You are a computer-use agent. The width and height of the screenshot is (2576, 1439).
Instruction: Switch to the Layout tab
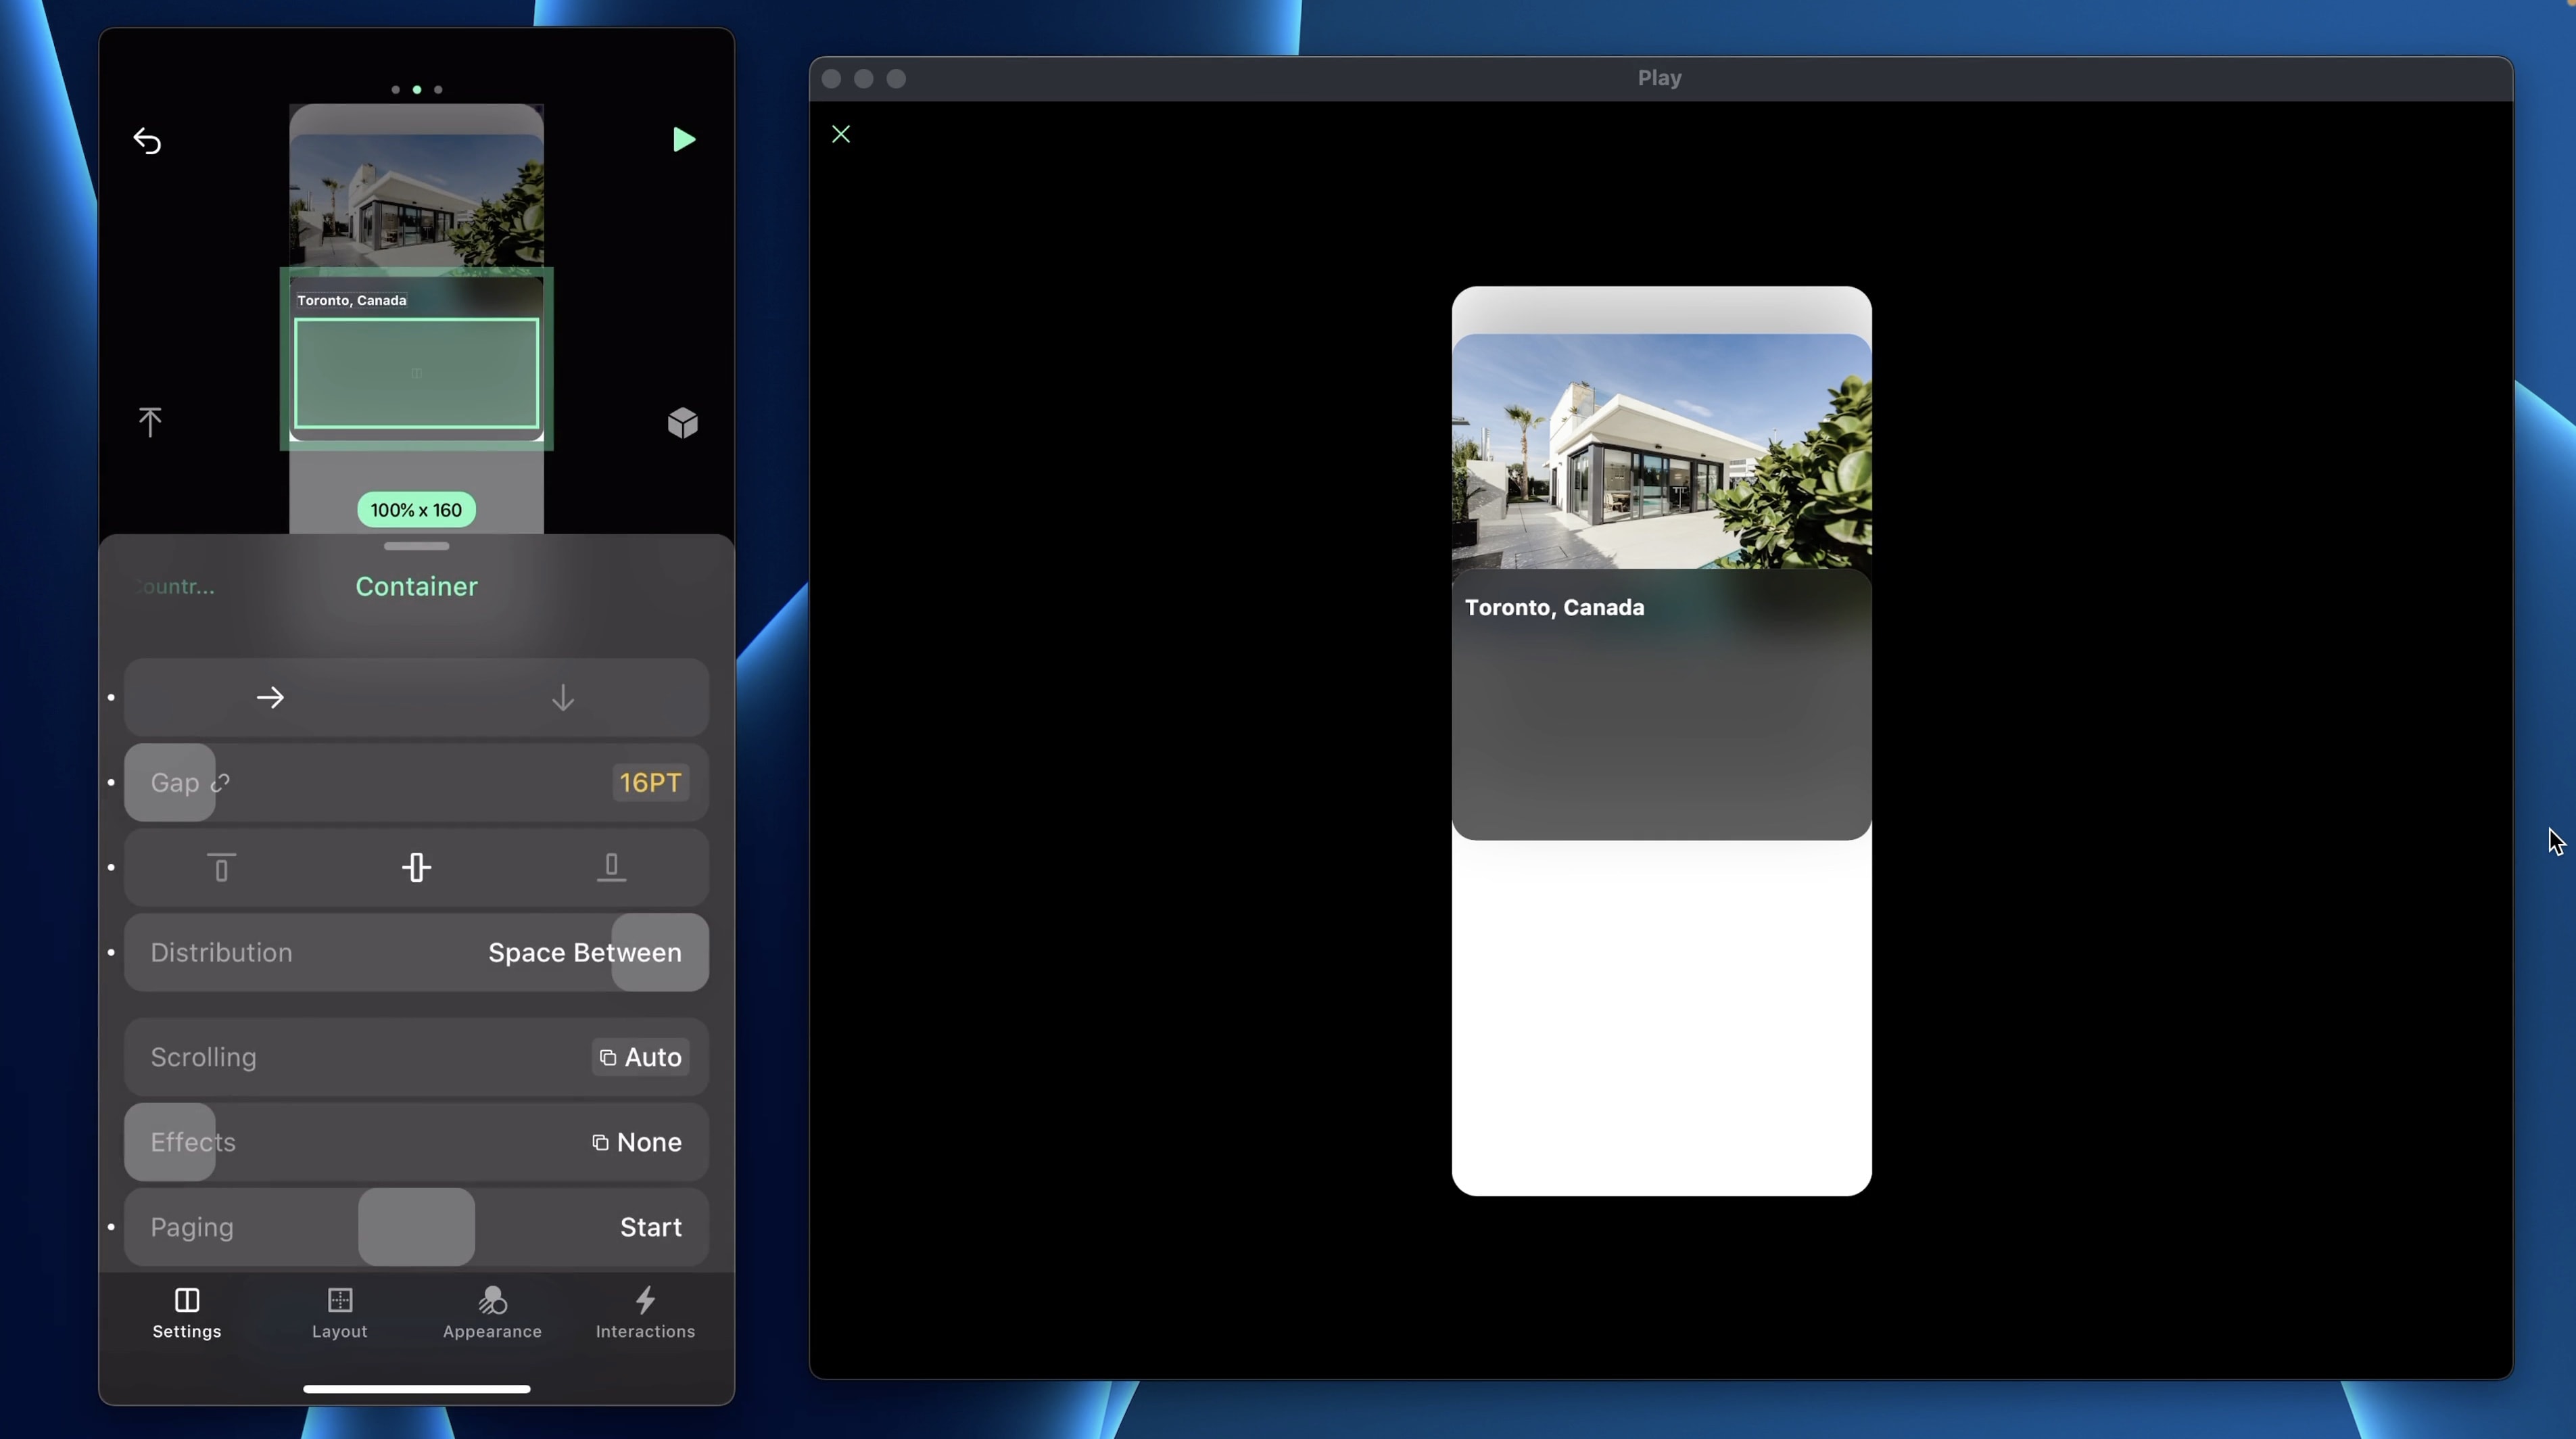[x=339, y=1312]
